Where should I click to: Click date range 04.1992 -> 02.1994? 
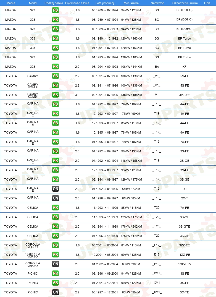click(105, 161)
